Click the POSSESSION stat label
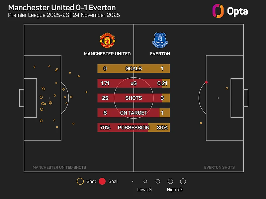266x199 pixels. pos(133,128)
